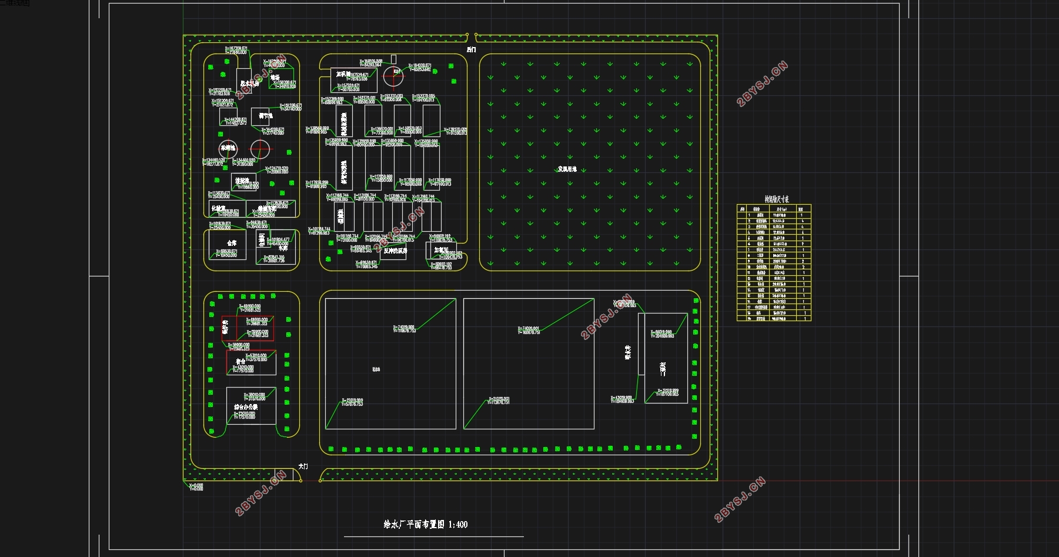Select the 后门 label at the top
Screen dimensions: 1059x557
pos(471,50)
